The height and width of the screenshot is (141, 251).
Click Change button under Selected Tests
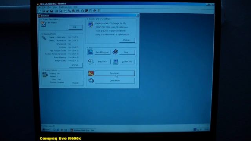[x=76, y=65]
